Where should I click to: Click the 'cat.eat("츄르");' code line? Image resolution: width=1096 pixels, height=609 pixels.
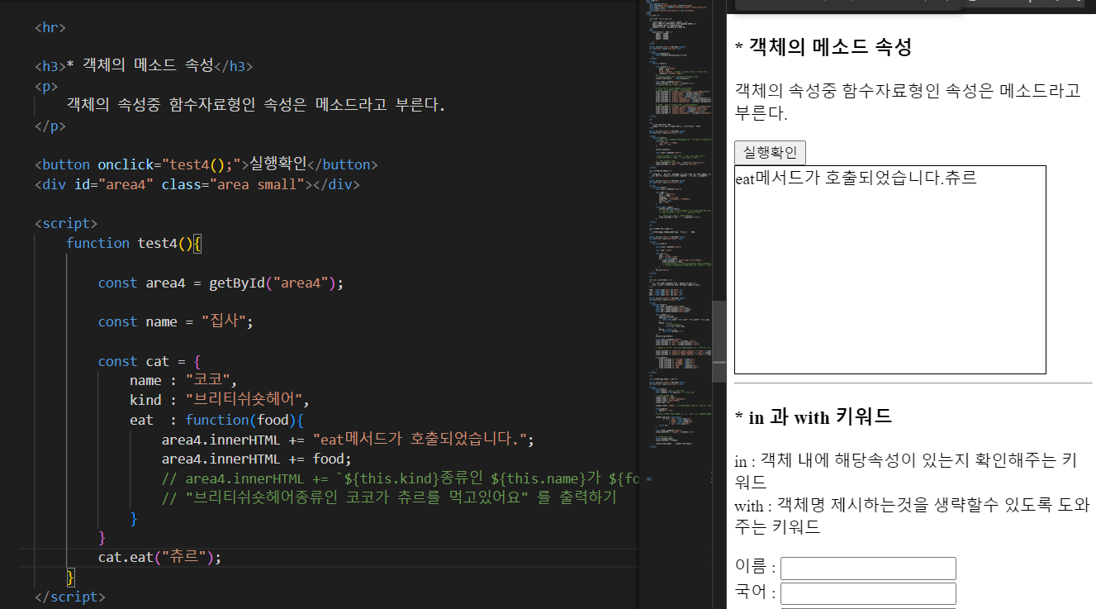tap(160, 558)
